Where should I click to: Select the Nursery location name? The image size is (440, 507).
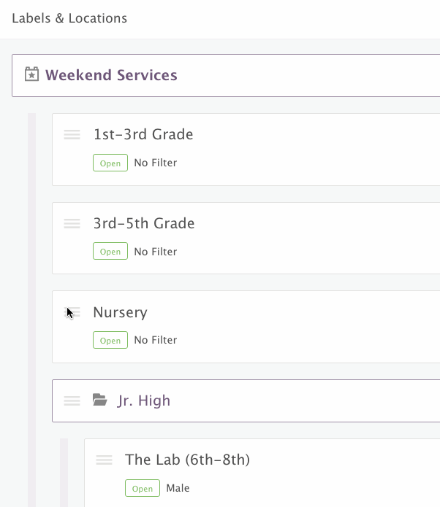click(x=120, y=312)
